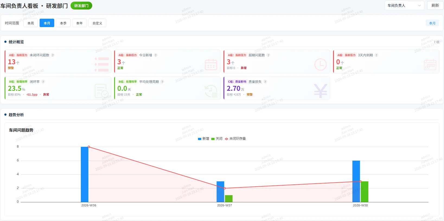Click the 统计概览 section heading
Image resolution: width=444 pixels, height=221 pixels.
(16, 42)
